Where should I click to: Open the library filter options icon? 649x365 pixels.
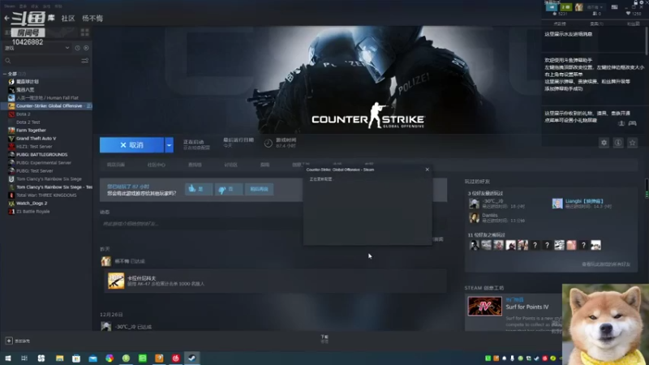85,61
